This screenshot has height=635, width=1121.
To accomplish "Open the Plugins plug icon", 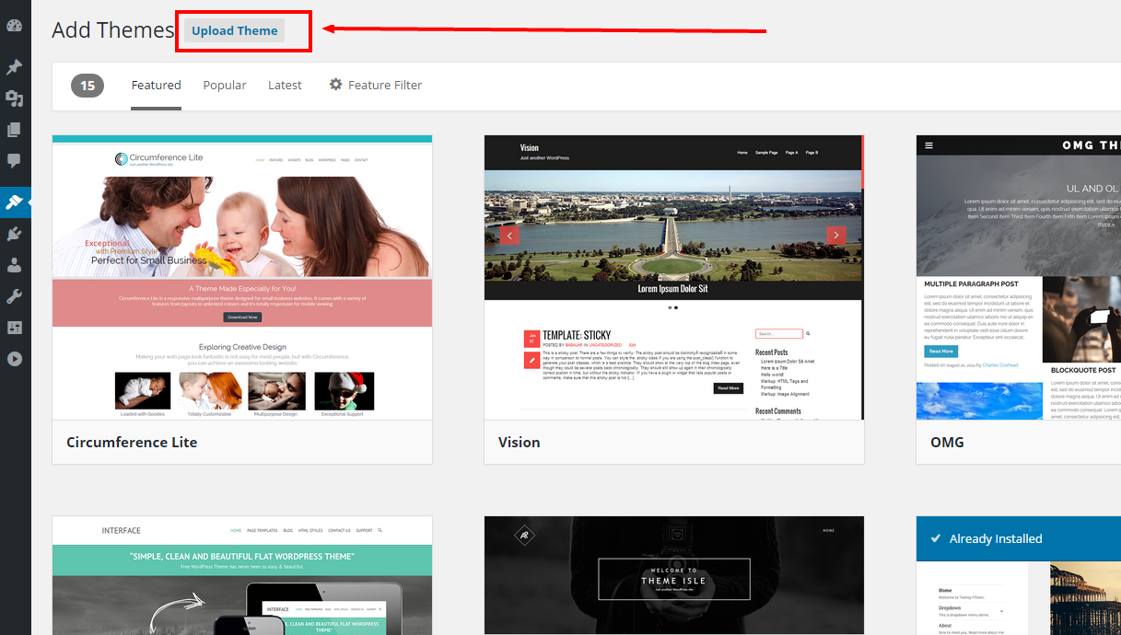I will tap(14, 233).
